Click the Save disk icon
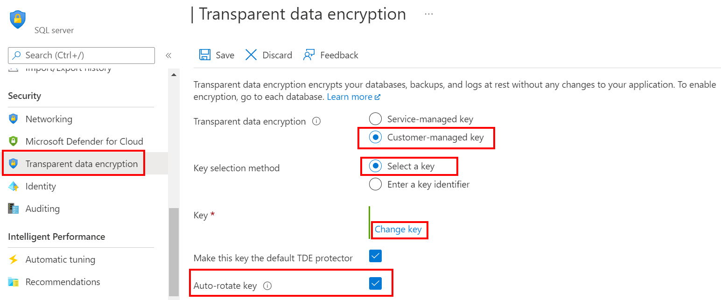Image resolution: width=721 pixels, height=300 pixels. coord(204,55)
